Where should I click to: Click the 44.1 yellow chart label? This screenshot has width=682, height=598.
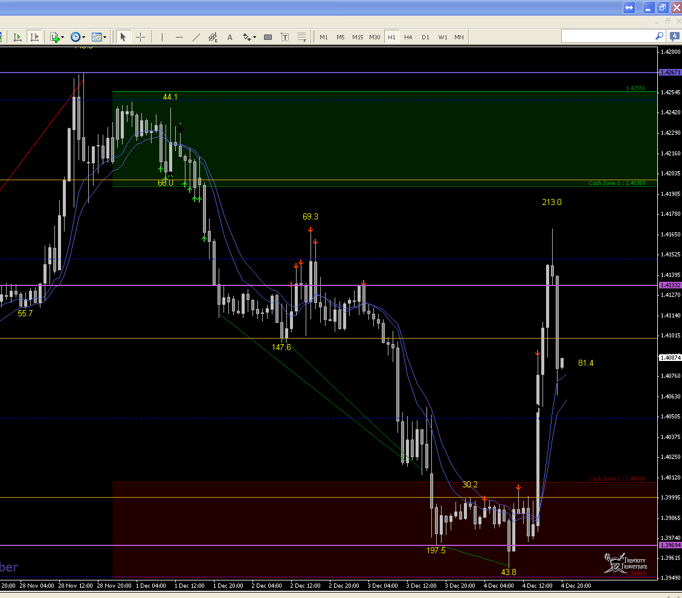pyautogui.click(x=170, y=97)
